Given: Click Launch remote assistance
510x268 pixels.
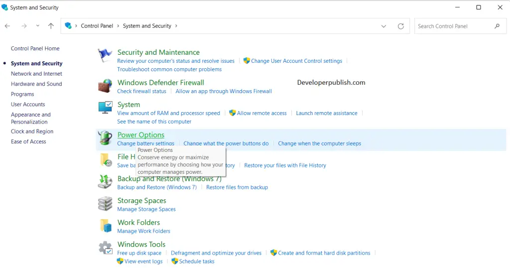Looking at the screenshot, I should coord(327,113).
